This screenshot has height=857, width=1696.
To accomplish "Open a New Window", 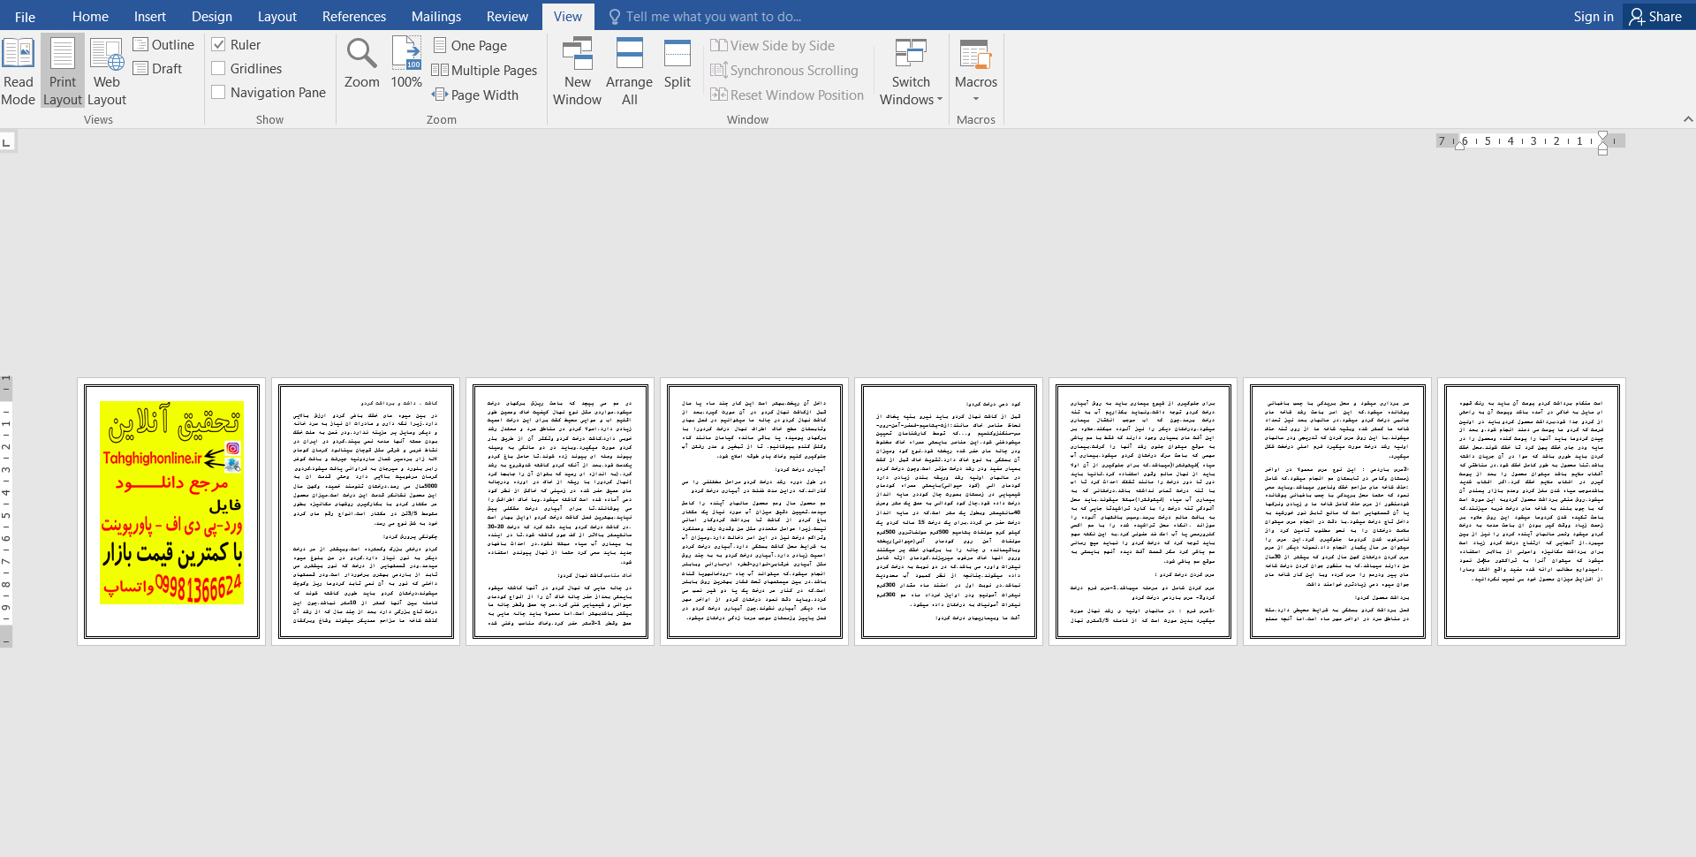I will (x=577, y=72).
